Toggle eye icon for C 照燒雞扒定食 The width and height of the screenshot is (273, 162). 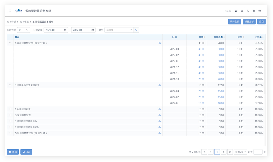[159, 109]
